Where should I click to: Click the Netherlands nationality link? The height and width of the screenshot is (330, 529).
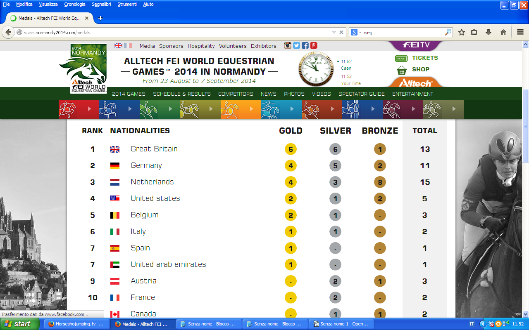tap(152, 182)
